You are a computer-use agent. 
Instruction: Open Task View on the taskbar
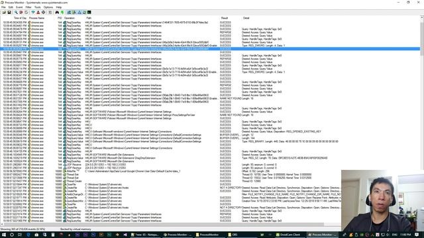coord(20,235)
